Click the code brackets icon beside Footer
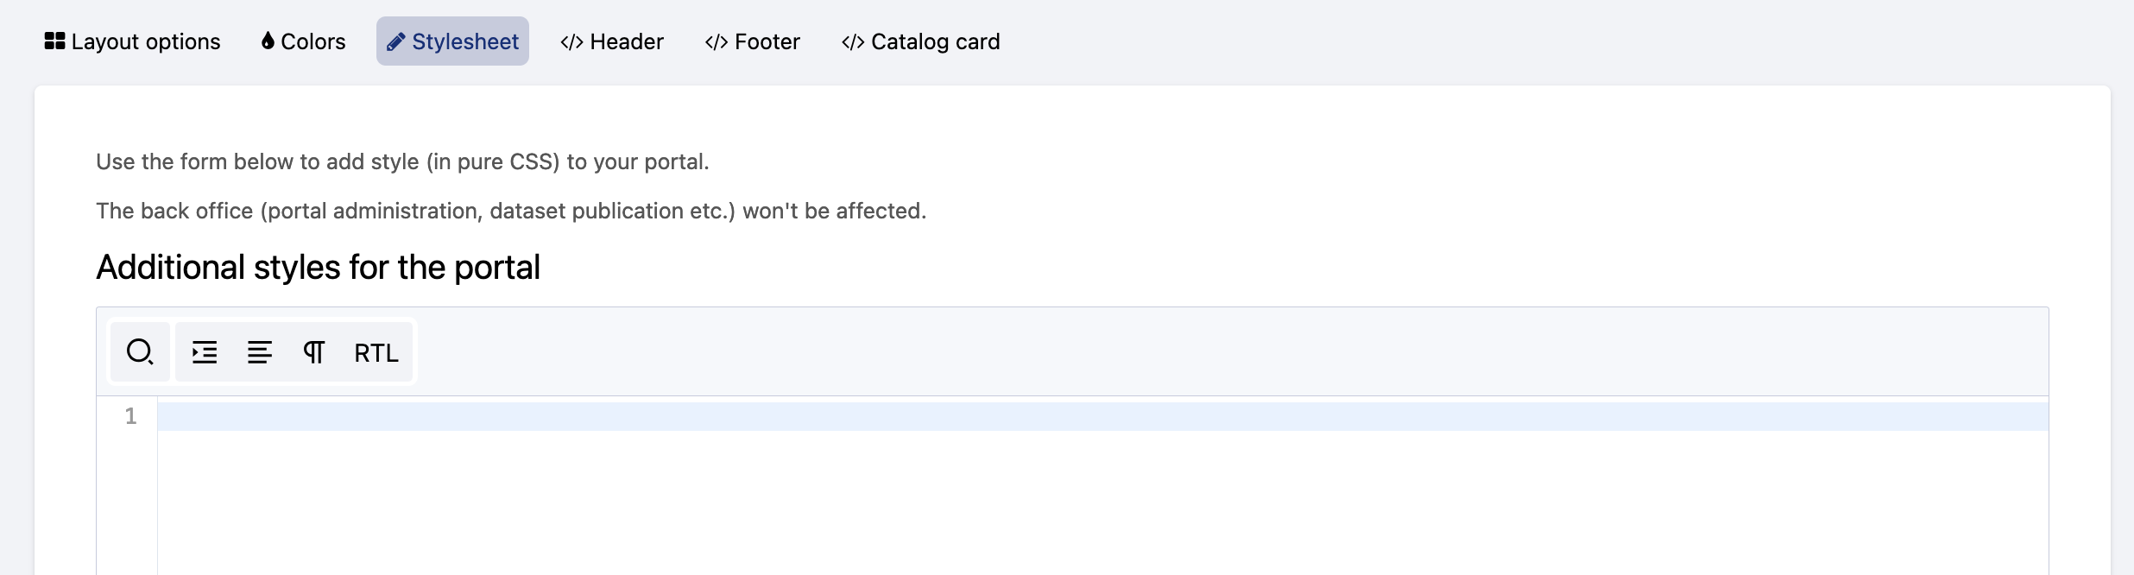The height and width of the screenshot is (575, 2134). (x=717, y=41)
